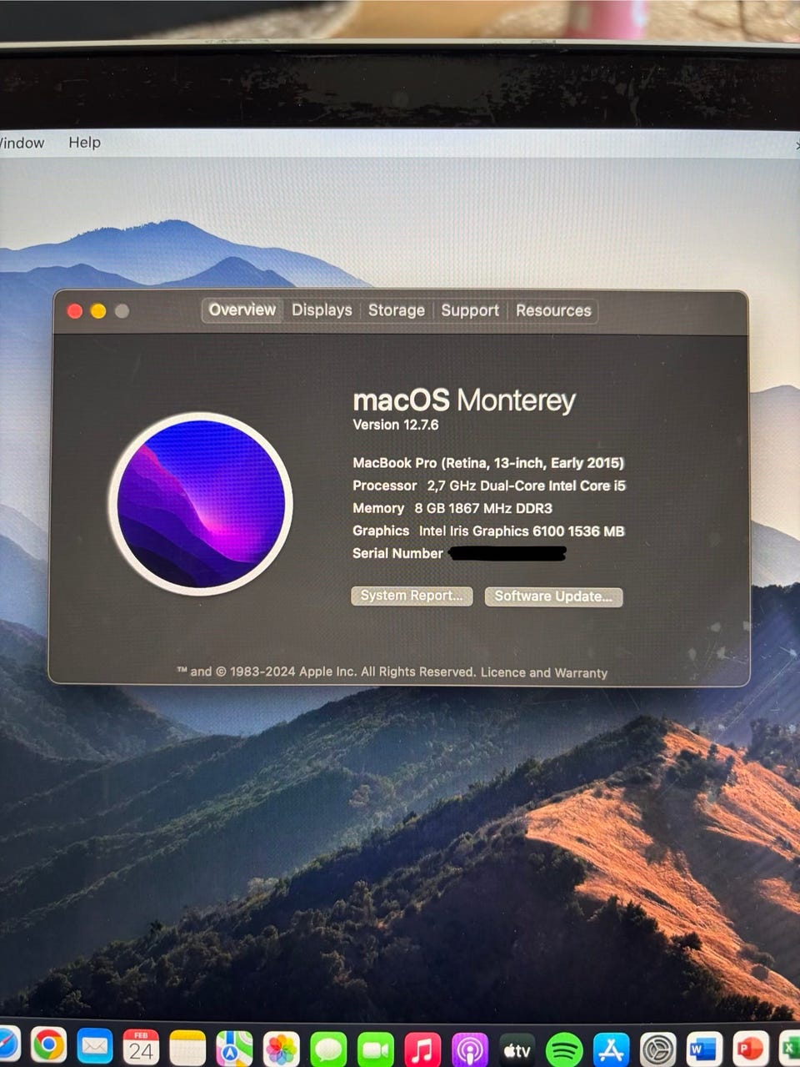Open Podcasts from the Dock
800x1067 pixels.
pos(469,1049)
